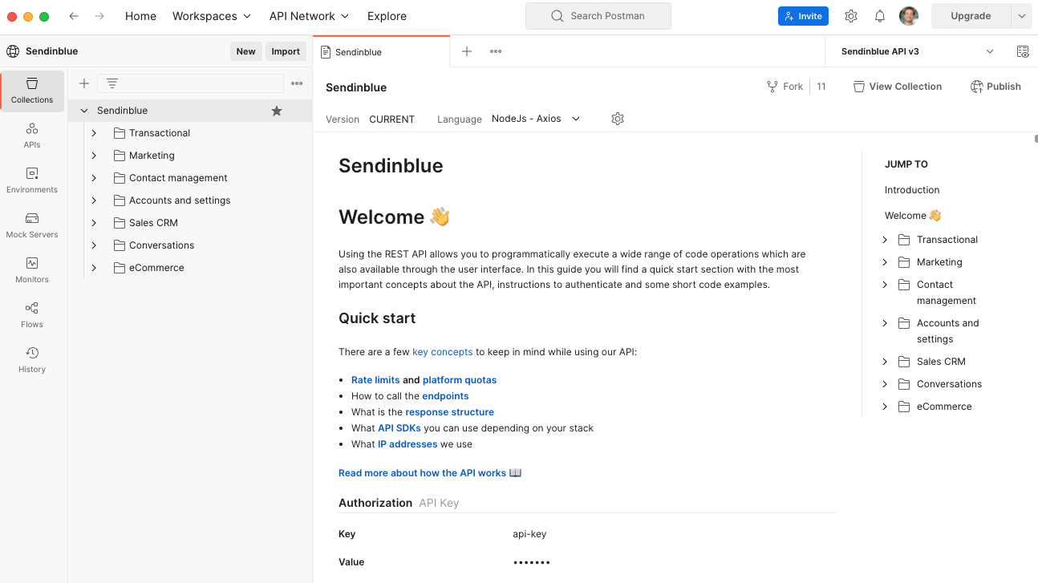Click the notifications bell icon
This screenshot has width=1038, height=583.
pos(880,16)
